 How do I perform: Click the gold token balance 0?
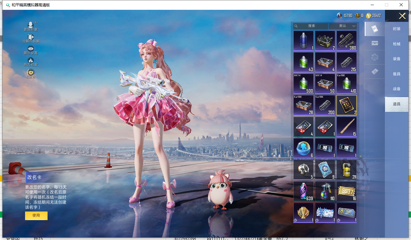tap(359, 15)
